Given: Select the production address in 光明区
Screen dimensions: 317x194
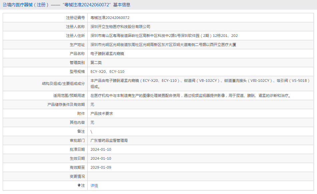Looking at the screenshot, I should pyautogui.click(x=163, y=45).
